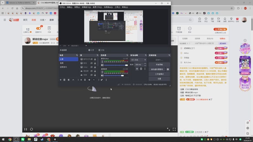Undock the scenes panel via header icon
The image size is (253, 142).
77,55
